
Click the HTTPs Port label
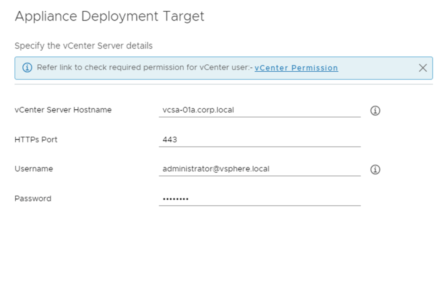(x=36, y=140)
